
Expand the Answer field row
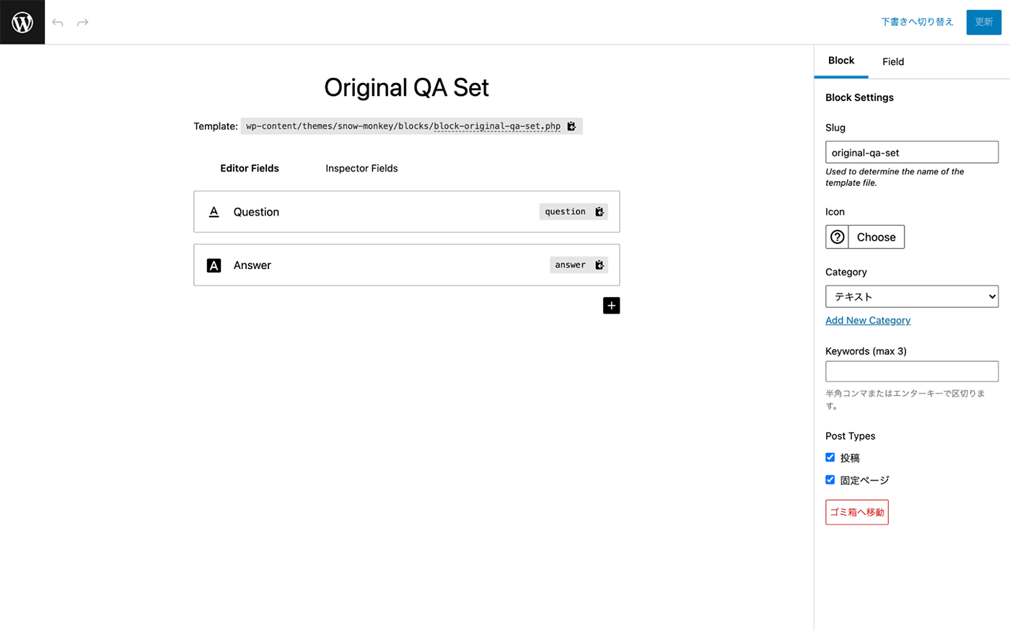click(407, 265)
